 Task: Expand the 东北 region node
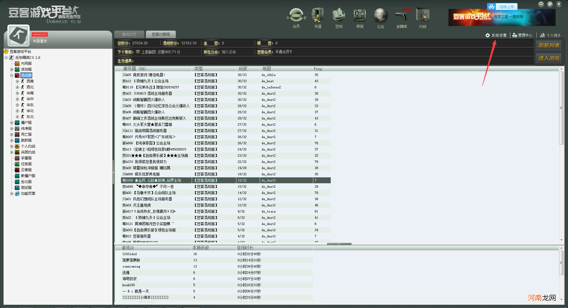click(17, 117)
